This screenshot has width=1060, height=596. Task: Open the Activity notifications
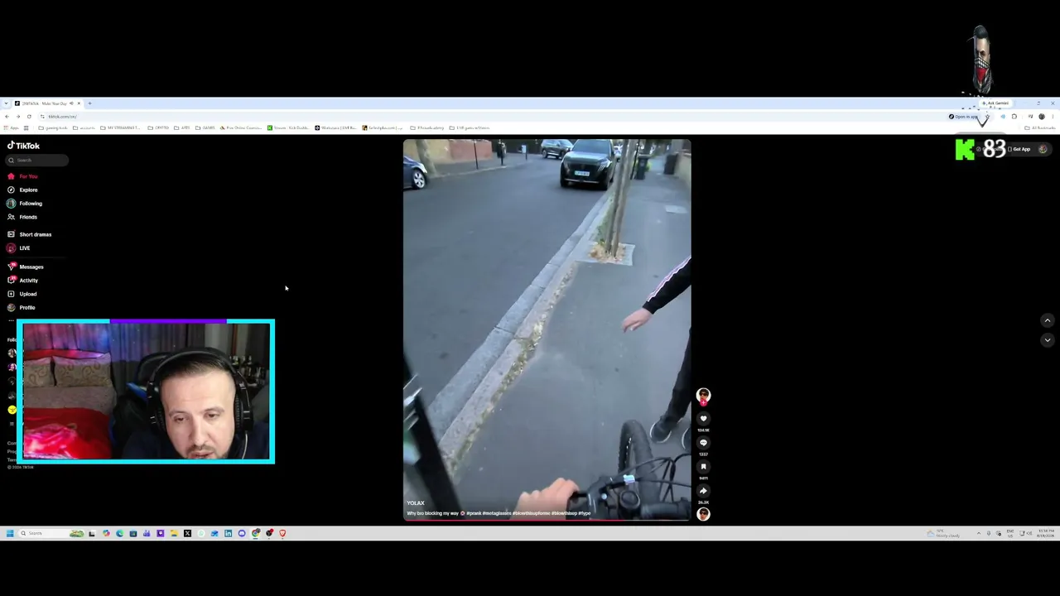click(x=23, y=281)
